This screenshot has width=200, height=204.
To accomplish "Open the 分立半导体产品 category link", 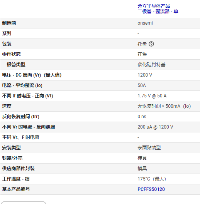I will pos(154,6).
